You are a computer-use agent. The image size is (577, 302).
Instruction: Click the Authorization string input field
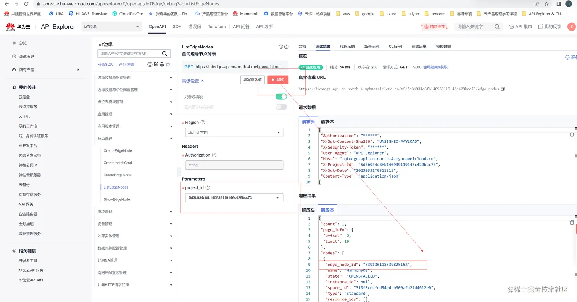pyautogui.click(x=234, y=165)
